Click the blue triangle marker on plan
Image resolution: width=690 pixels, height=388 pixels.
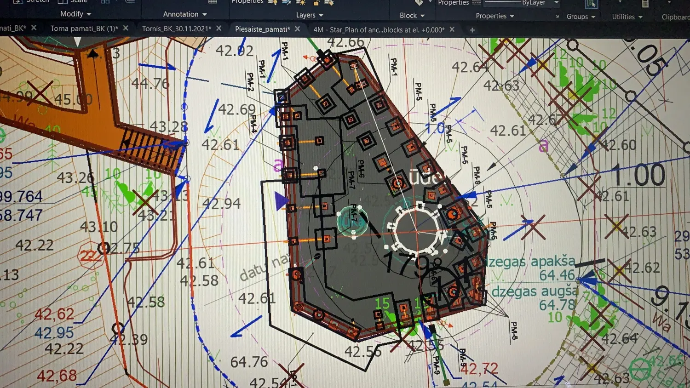tap(281, 201)
